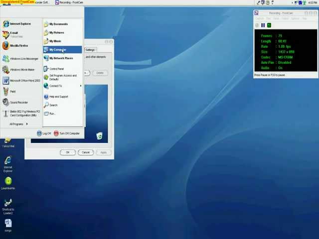
Task: Open Internet Explorer from the Start menu
Action: [x=21, y=24]
